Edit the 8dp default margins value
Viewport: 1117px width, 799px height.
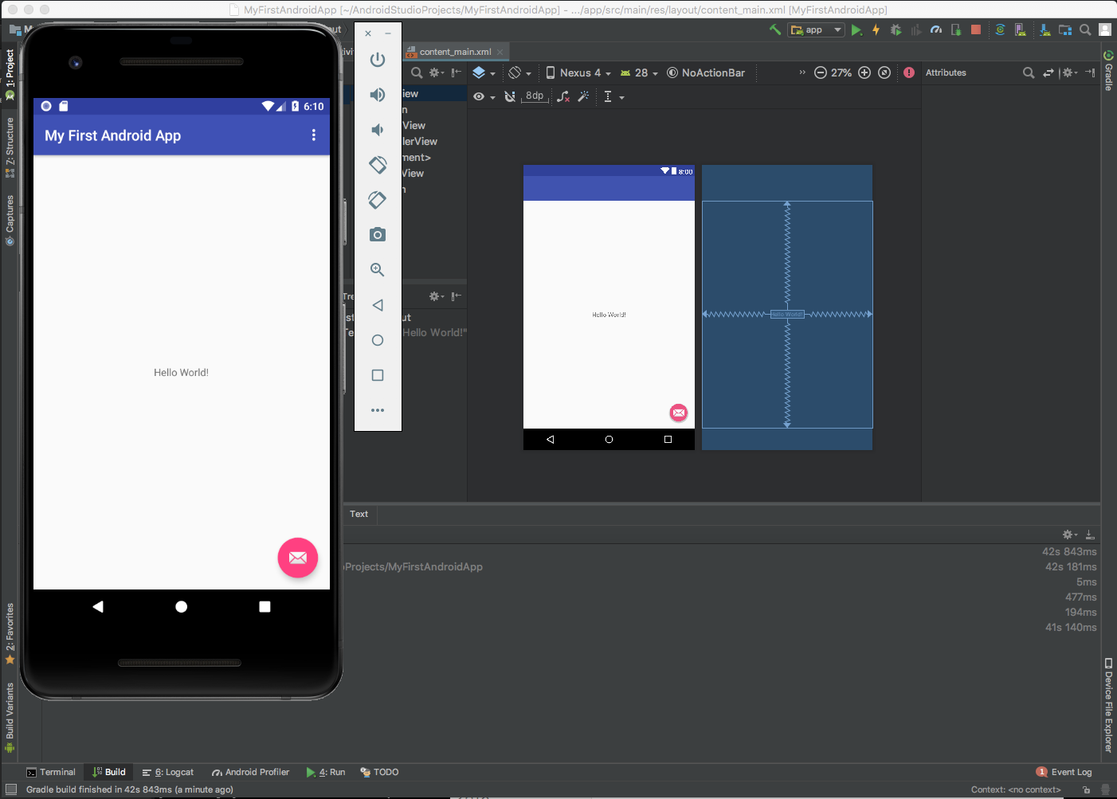pos(535,96)
